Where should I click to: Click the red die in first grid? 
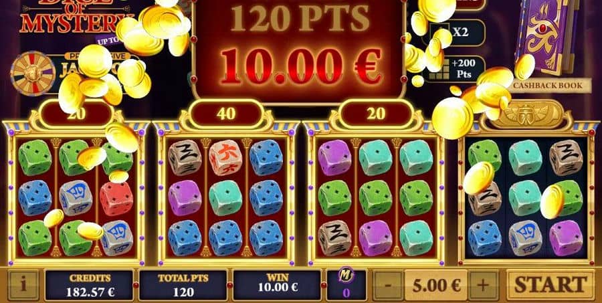(x=116, y=198)
